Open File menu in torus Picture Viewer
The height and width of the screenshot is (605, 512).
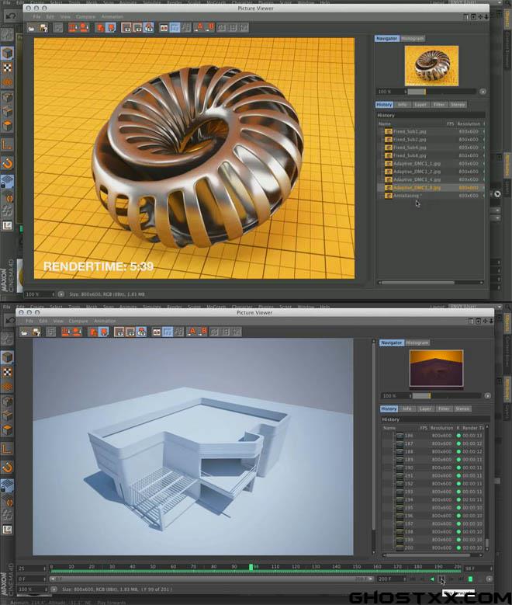(x=36, y=17)
